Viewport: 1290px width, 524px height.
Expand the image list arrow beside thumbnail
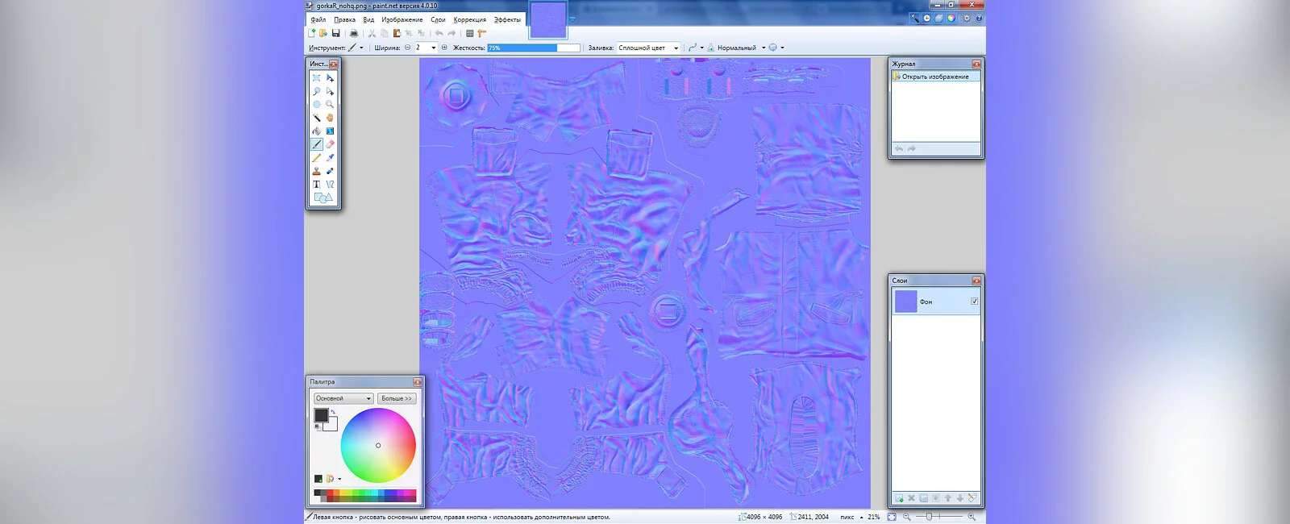(x=572, y=19)
